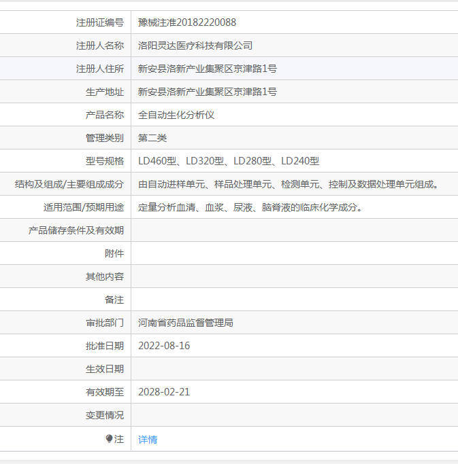Click the intended use text 定量分析血清
This screenshot has height=464, width=458.
pyautogui.click(x=250, y=207)
